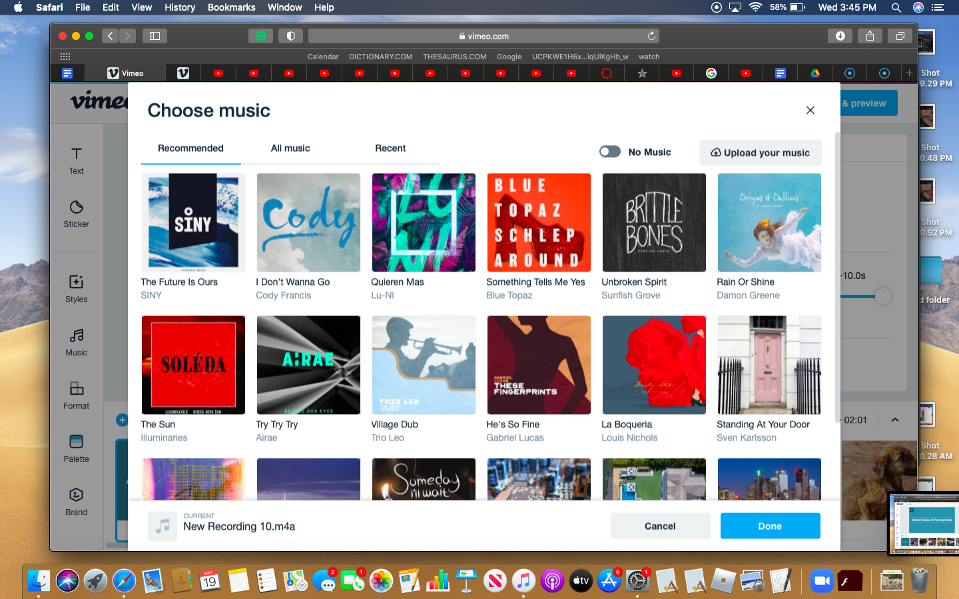Collapse the timeline with chevron arrow

895,420
